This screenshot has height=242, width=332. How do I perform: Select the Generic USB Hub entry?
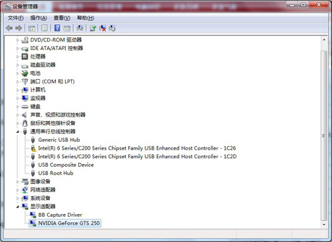coord(59,140)
